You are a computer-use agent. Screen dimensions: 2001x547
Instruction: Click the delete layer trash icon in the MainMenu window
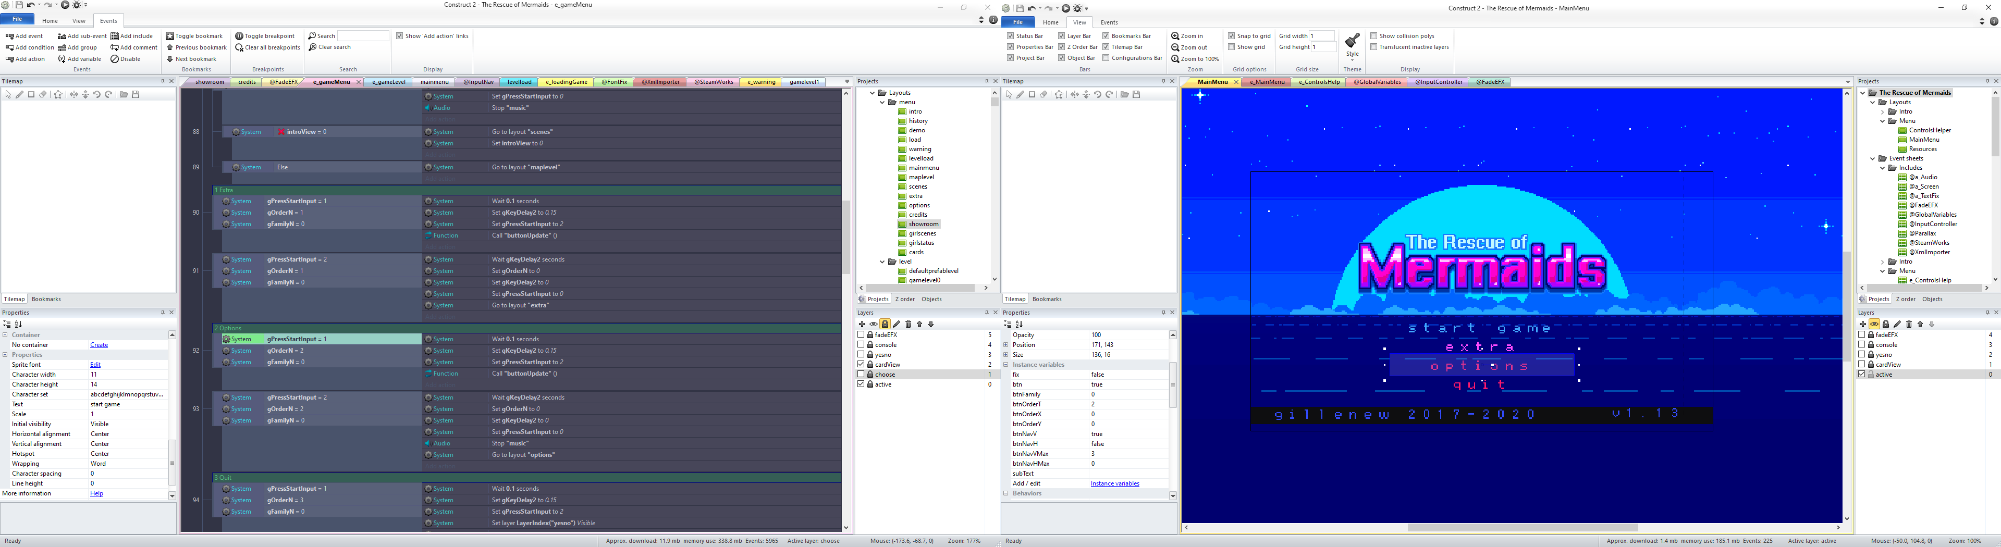(x=1909, y=325)
